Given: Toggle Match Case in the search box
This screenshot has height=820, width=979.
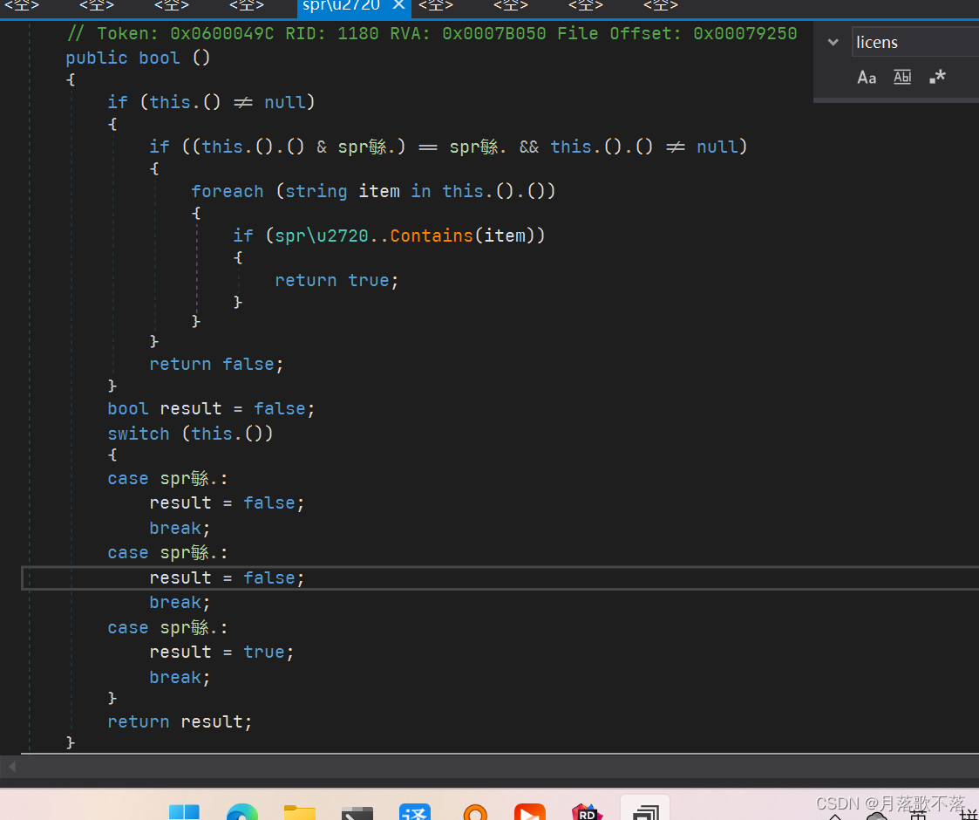Looking at the screenshot, I should [x=867, y=78].
